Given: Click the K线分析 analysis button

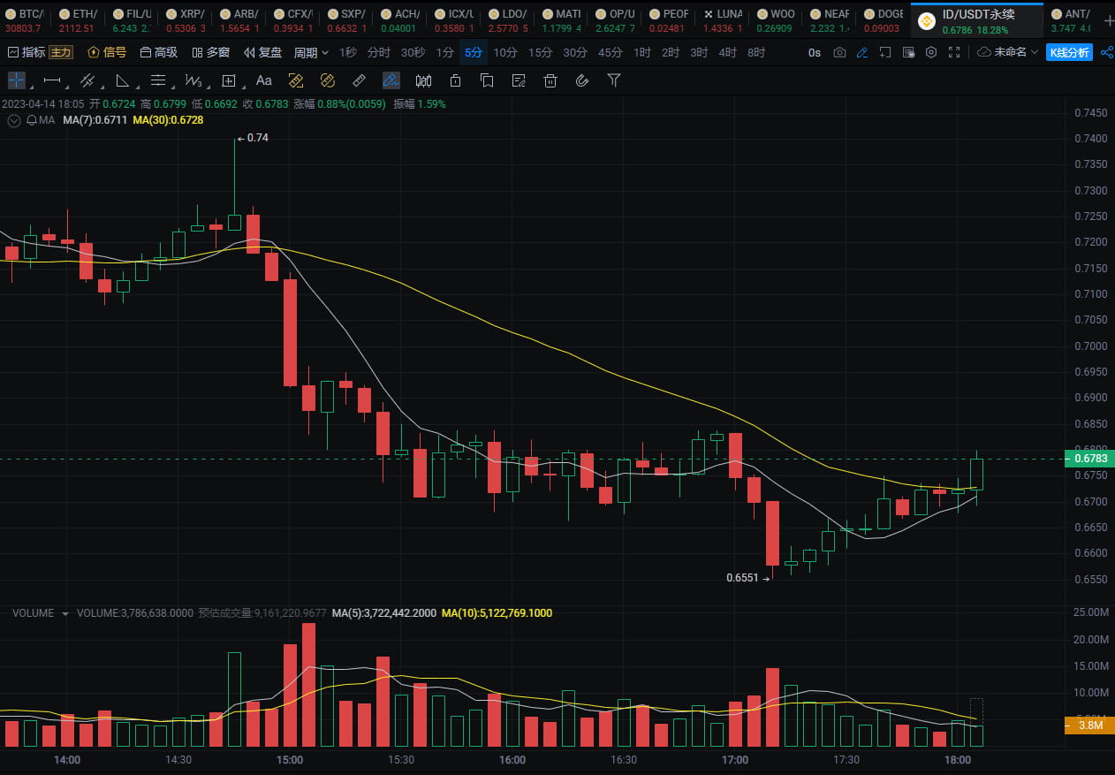Looking at the screenshot, I should 1068,52.
